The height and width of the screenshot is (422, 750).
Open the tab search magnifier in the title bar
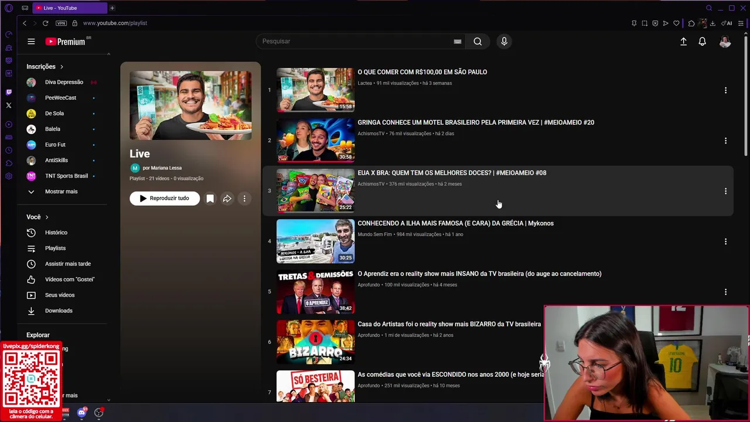pos(709,8)
